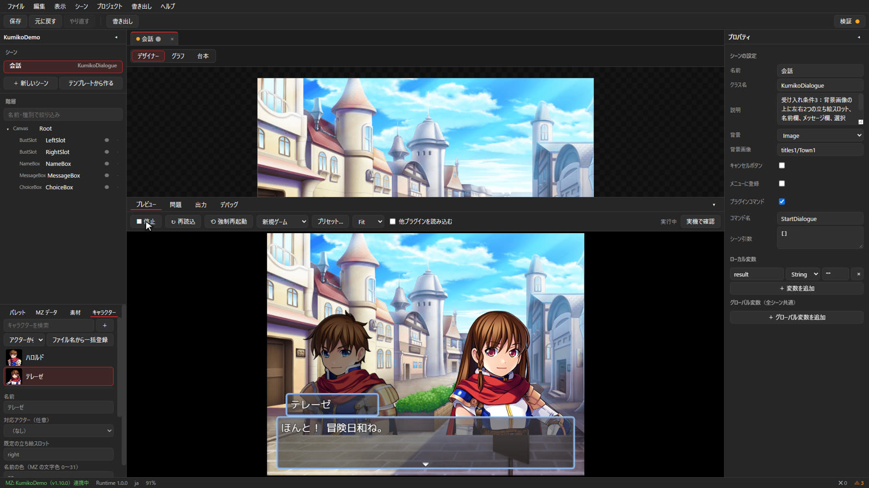Open the 背景 Image dropdown
Viewport: 869px width, 488px height.
click(820, 136)
